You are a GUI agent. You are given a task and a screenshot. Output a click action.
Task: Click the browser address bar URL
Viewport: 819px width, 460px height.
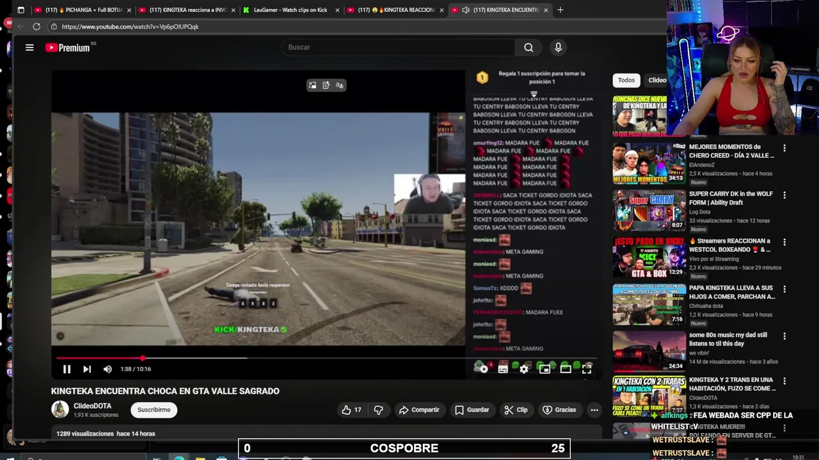pos(131,27)
